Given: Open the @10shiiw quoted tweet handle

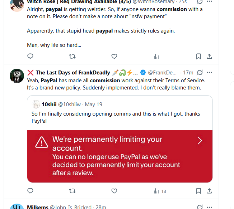Looking at the screenshot, I should click(69, 104).
